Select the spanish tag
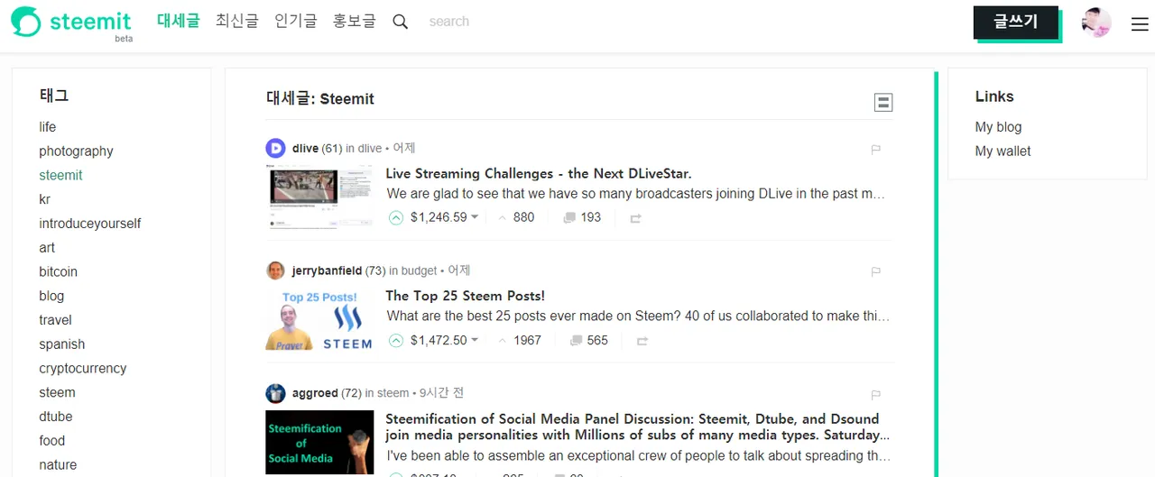This screenshot has width=1155, height=477. tap(62, 344)
